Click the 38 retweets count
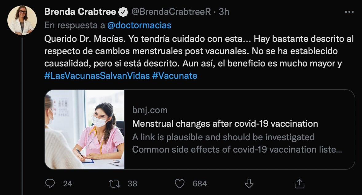The width and height of the screenshot is (362, 195). (x=132, y=184)
